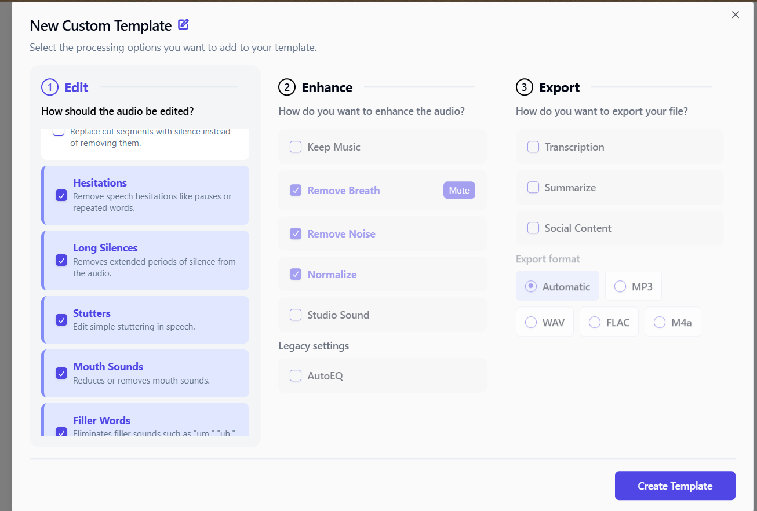Image resolution: width=757 pixels, height=511 pixels.
Task: Click the step 3 Export heading
Action: click(559, 87)
